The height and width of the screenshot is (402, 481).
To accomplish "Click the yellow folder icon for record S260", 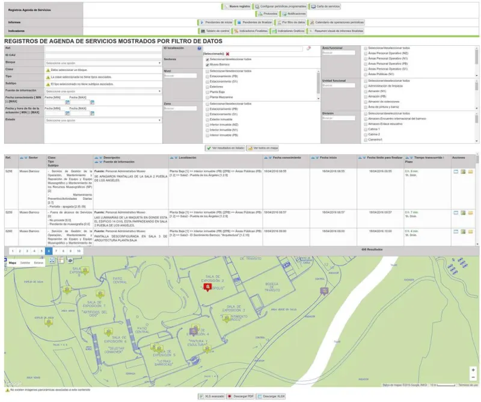I will tap(471, 232).
